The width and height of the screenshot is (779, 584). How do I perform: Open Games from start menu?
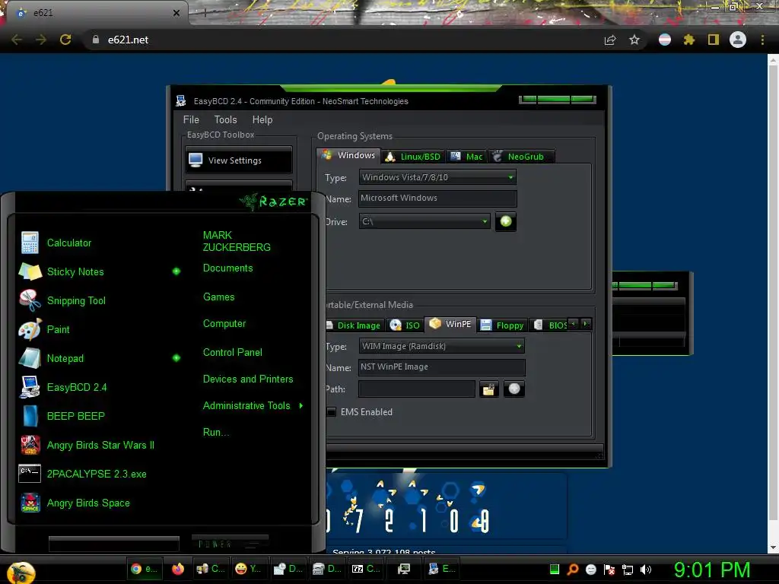click(x=218, y=297)
